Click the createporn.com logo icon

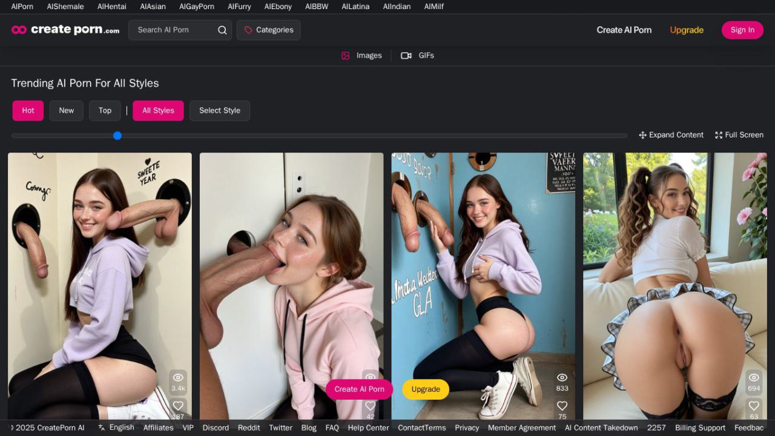19,28
